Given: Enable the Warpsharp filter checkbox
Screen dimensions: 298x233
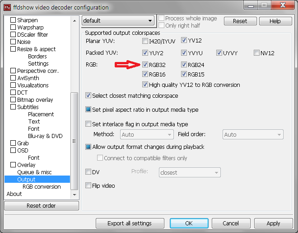Looking at the screenshot, I should click(x=13, y=27).
